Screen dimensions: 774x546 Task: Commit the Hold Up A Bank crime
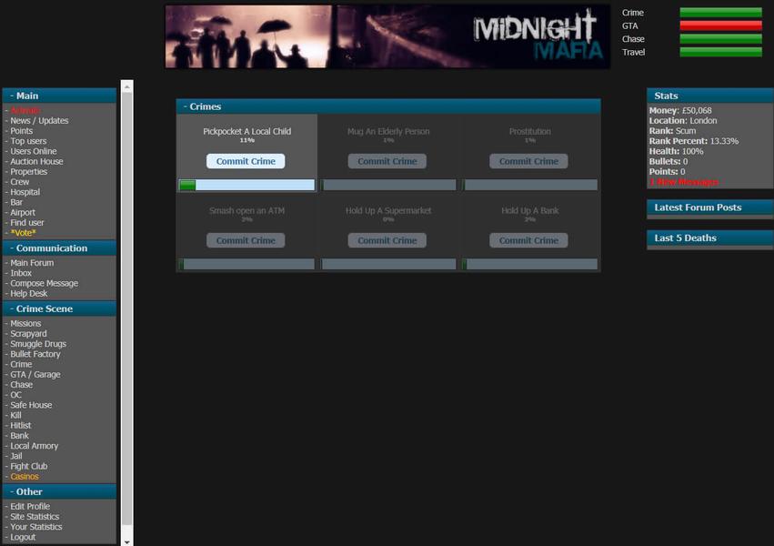[528, 240]
